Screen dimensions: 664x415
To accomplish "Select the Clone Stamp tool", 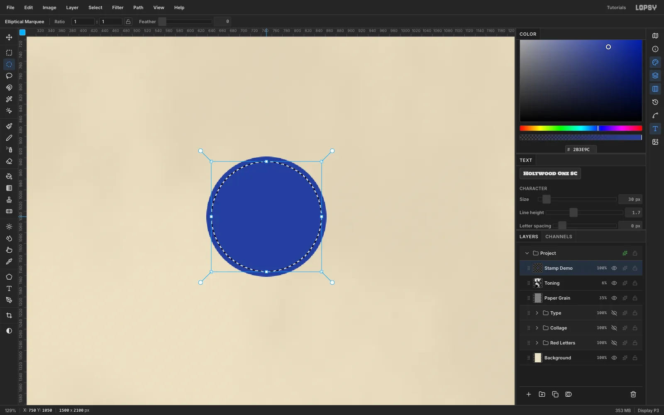I will (x=9, y=200).
